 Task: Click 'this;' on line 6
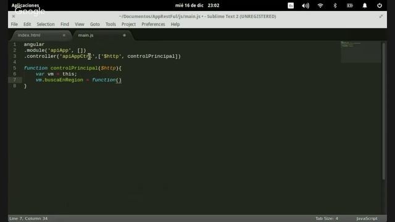point(70,74)
